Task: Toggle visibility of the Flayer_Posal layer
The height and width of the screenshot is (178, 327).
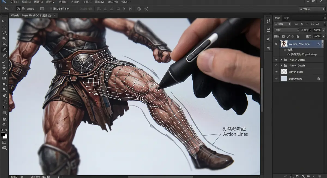Action: coord(276,72)
